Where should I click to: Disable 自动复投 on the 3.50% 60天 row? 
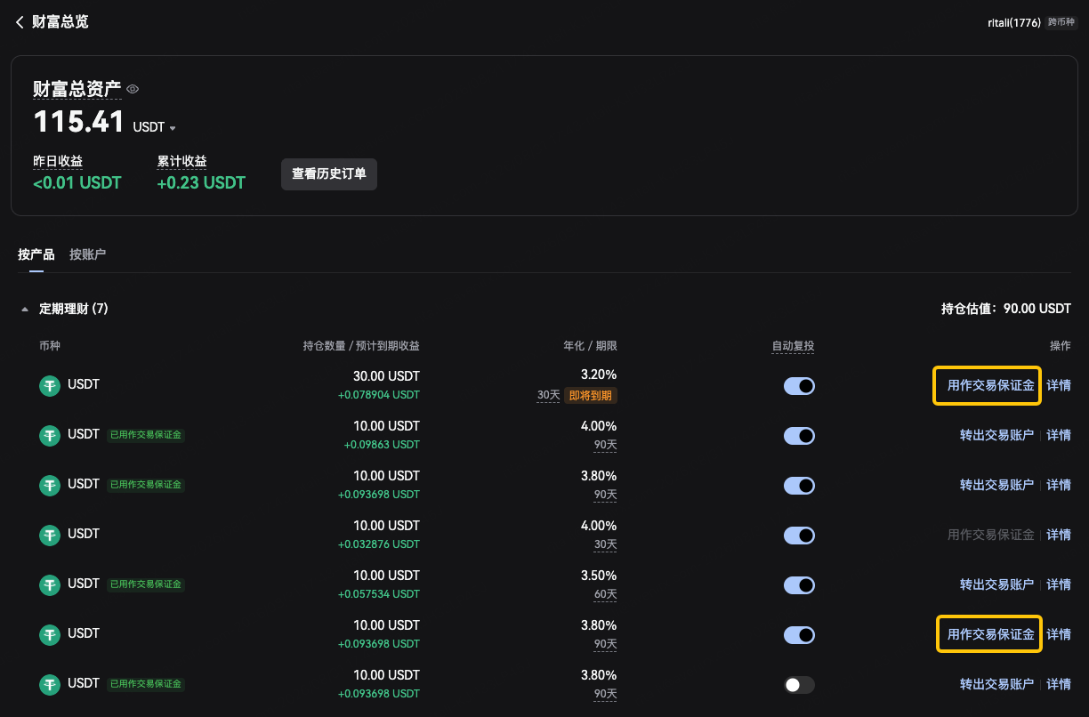[x=799, y=585]
